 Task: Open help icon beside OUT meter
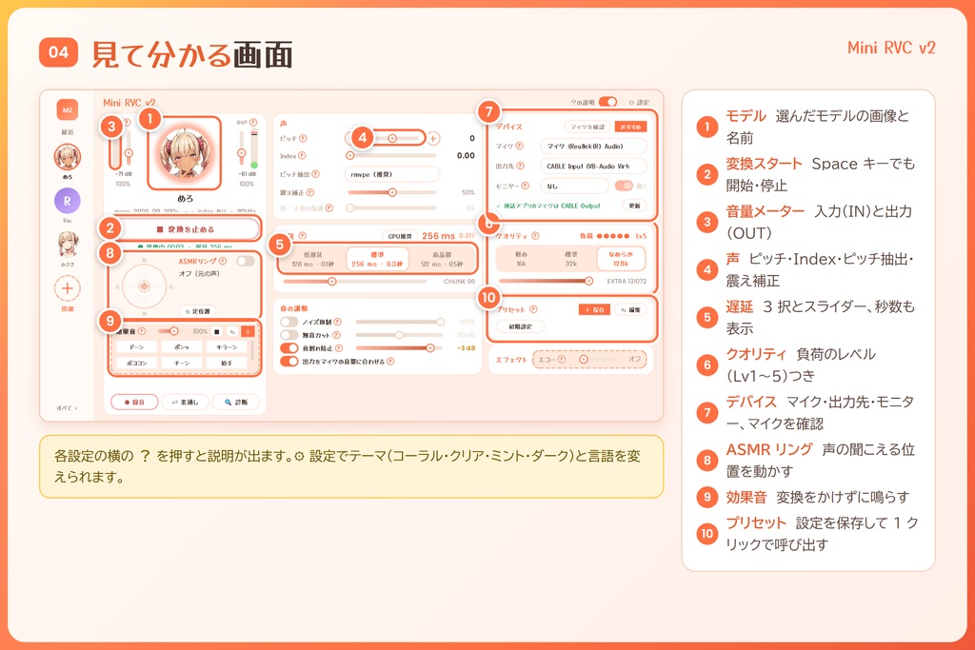pyautogui.click(x=253, y=123)
